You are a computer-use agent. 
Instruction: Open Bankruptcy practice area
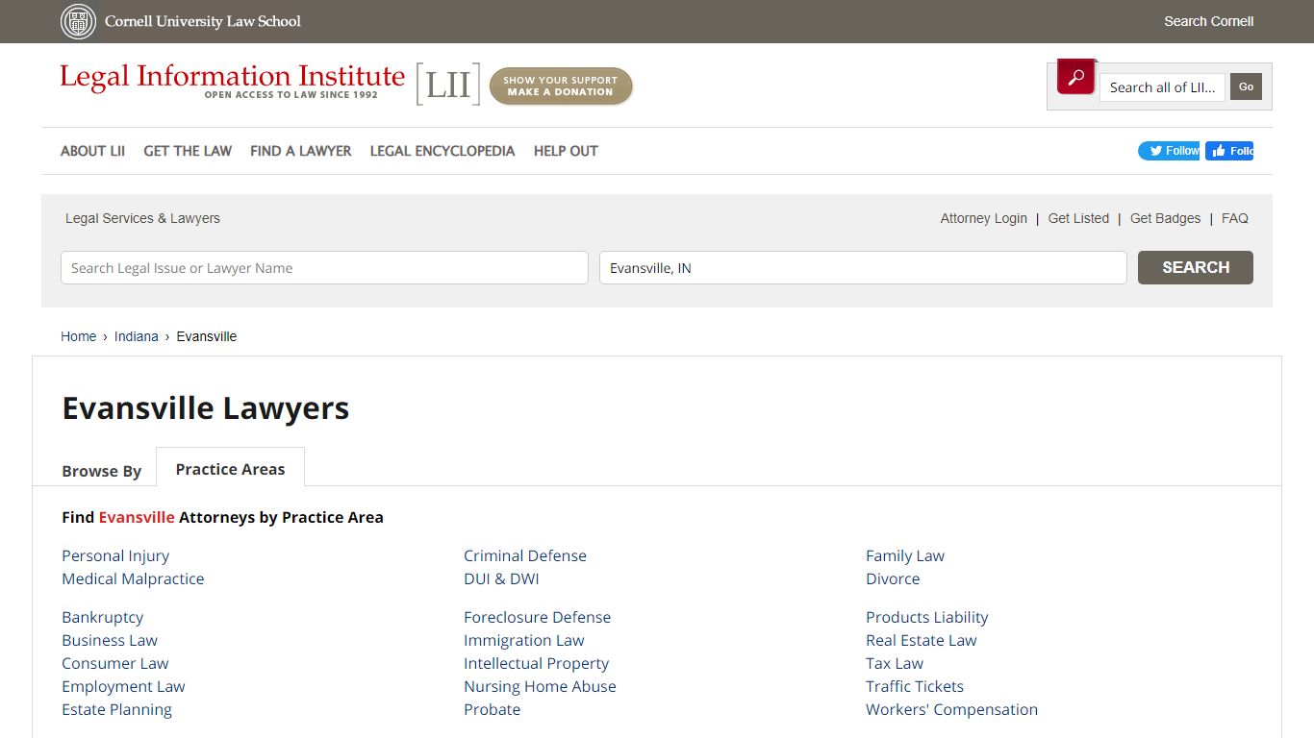click(x=102, y=617)
